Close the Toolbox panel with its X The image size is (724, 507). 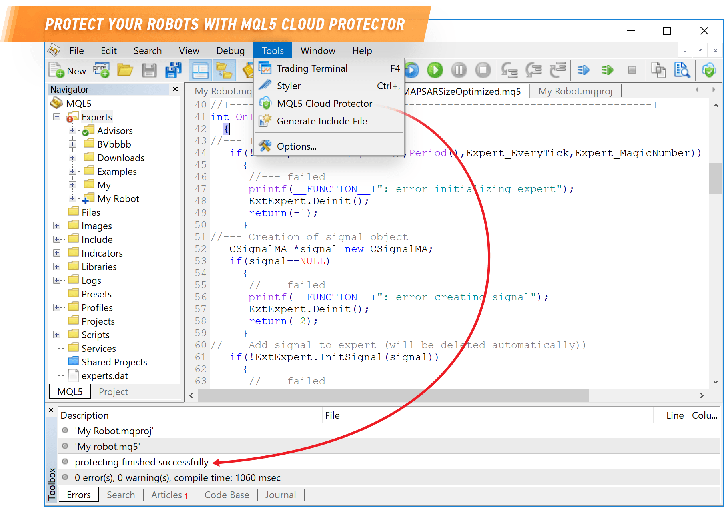pyautogui.click(x=51, y=410)
